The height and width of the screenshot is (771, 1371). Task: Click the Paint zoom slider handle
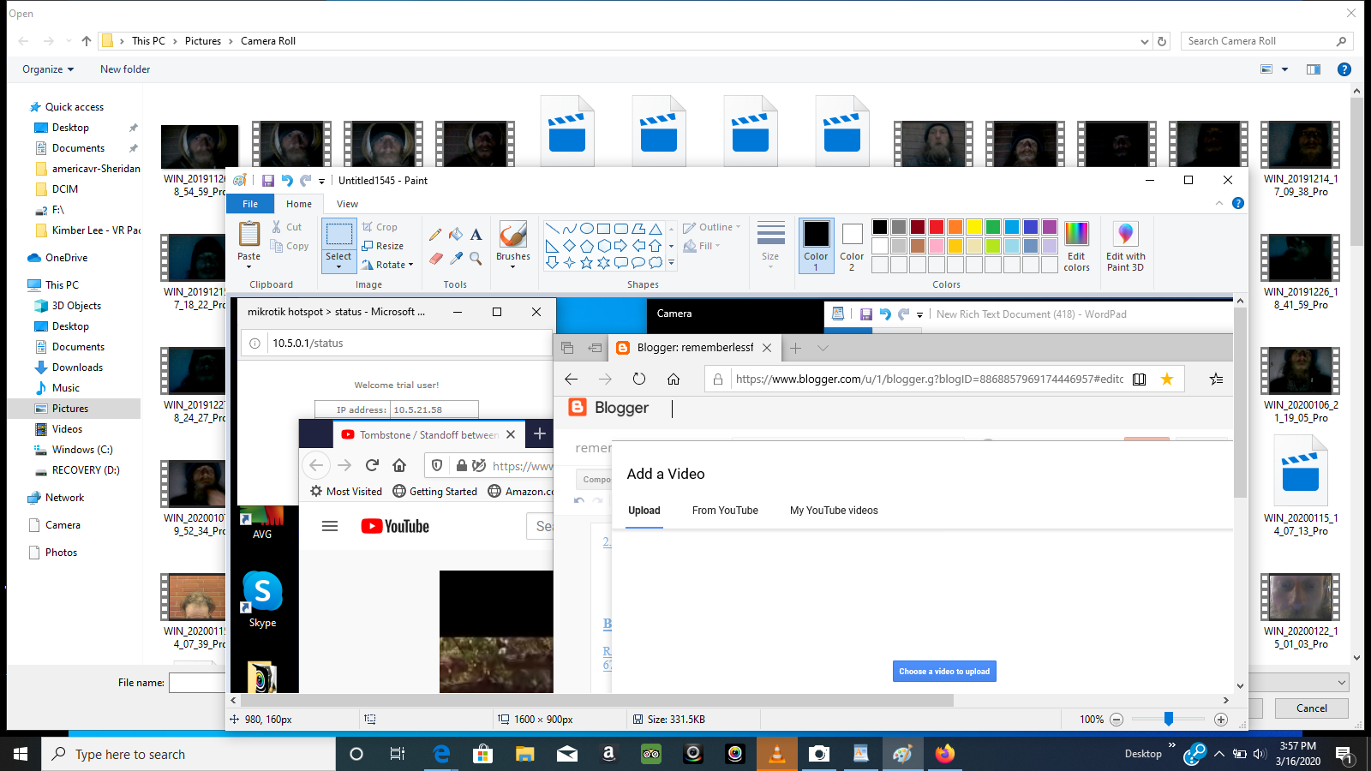point(1169,719)
